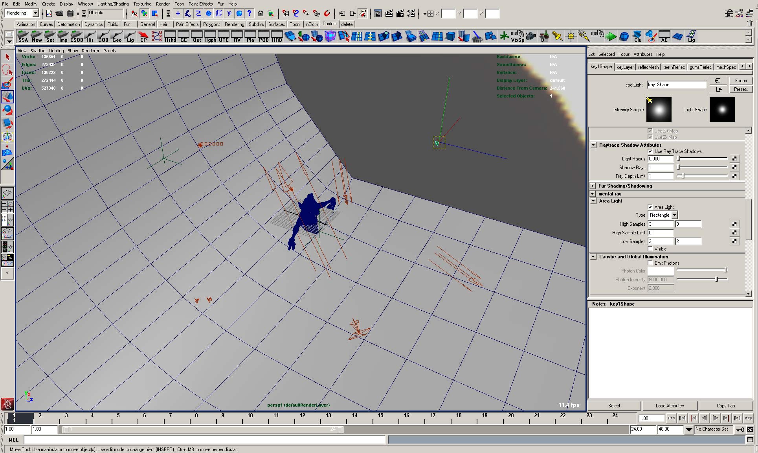Viewport: 758px width, 453px height.
Task: Click the Presets button
Action: coord(741,89)
